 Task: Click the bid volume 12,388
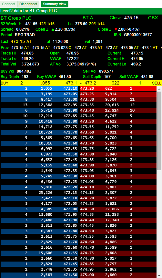[x=46, y=105]
